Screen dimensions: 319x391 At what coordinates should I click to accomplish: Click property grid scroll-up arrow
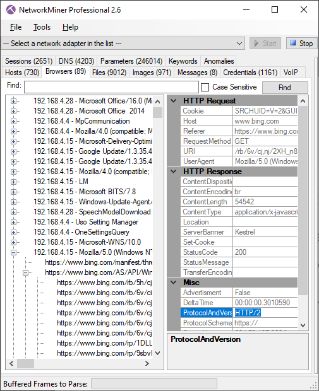coord(303,101)
